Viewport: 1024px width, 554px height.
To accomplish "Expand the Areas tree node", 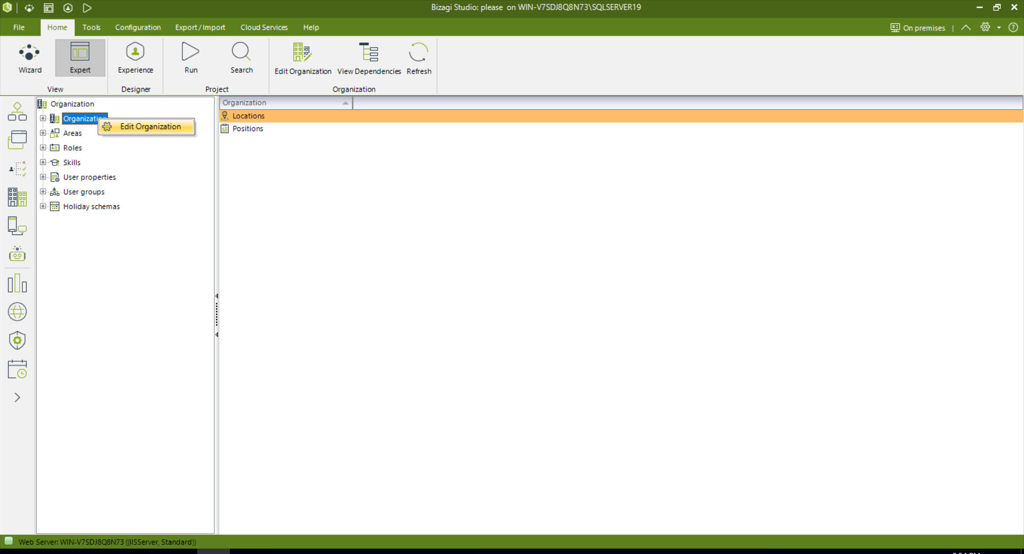I will tap(43, 133).
